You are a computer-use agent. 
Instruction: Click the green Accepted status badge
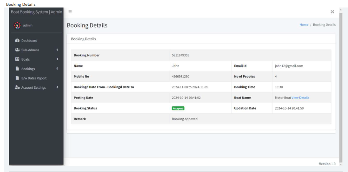pos(178,108)
